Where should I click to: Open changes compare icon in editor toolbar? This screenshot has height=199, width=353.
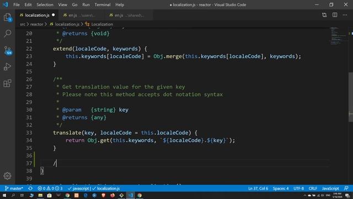324,15
